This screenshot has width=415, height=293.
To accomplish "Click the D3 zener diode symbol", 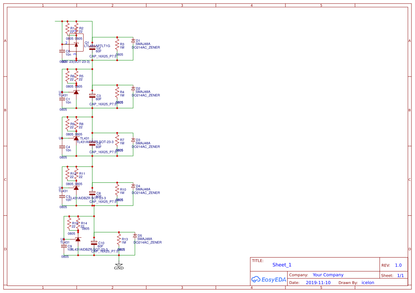I will [133, 140].
